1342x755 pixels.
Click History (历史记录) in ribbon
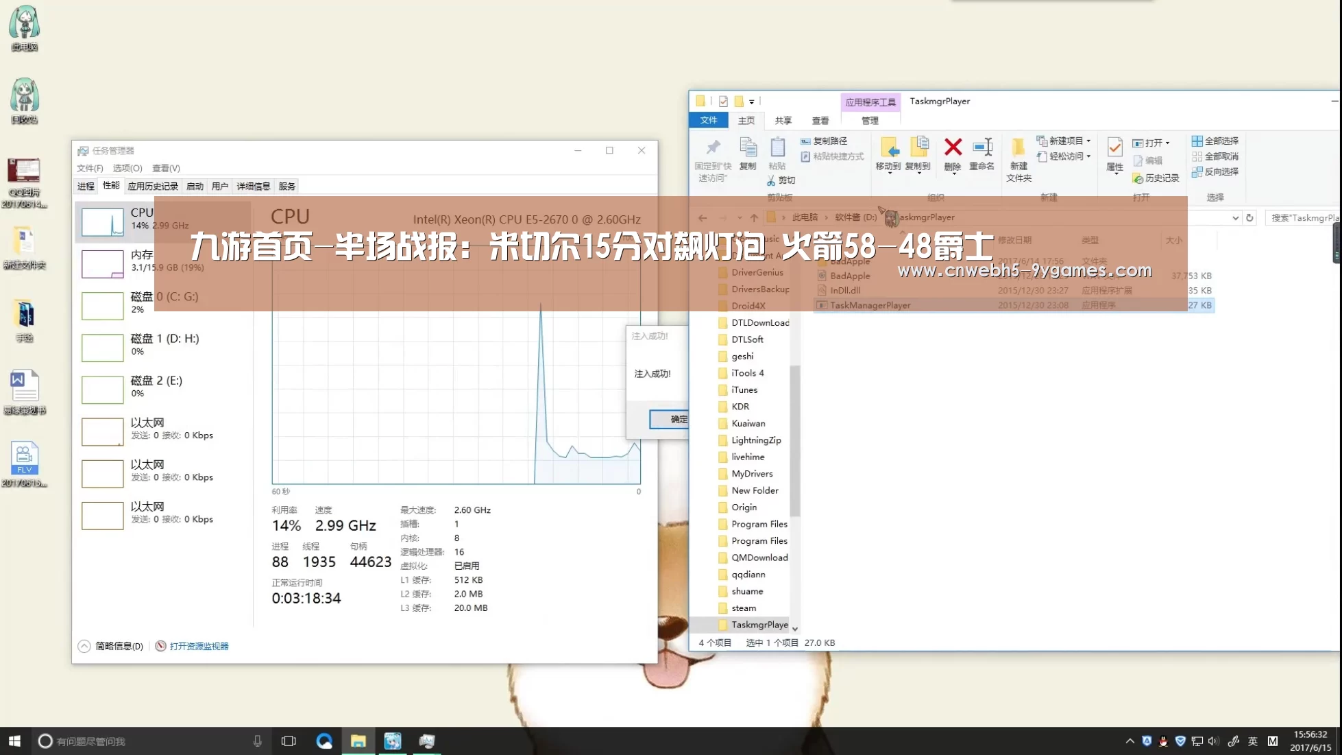1156,178
